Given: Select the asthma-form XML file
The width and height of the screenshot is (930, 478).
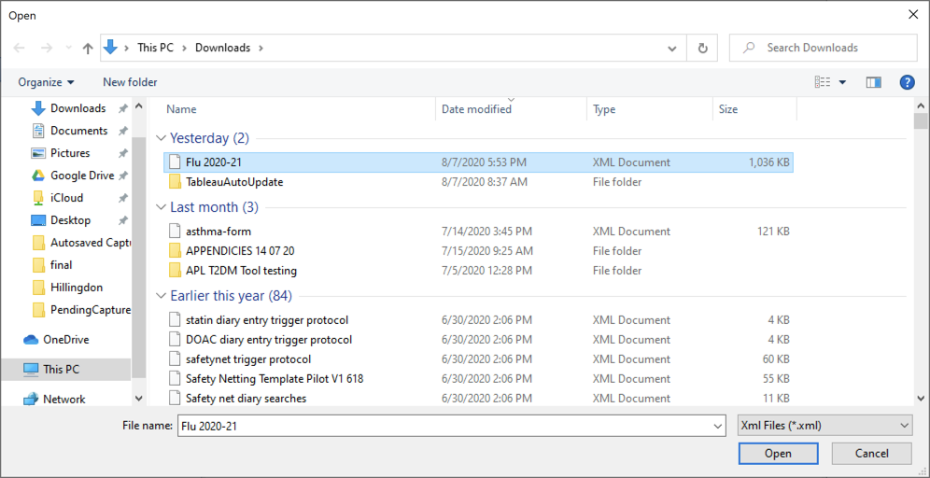Looking at the screenshot, I should [x=218, y=232].
